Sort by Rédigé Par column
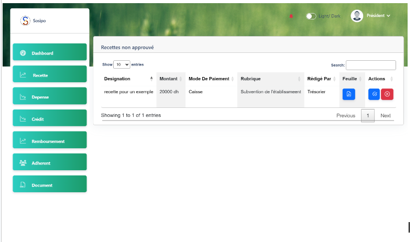Screen dimensions: 416x242 click(322, 79)
